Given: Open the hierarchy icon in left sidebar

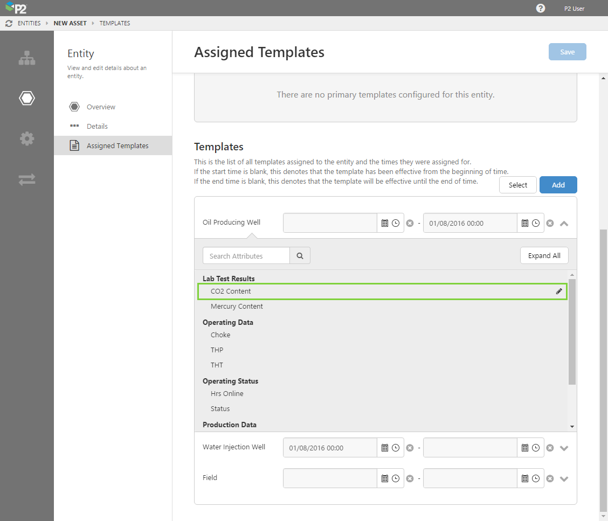Looking at the screenshot, I should [27, 58].
